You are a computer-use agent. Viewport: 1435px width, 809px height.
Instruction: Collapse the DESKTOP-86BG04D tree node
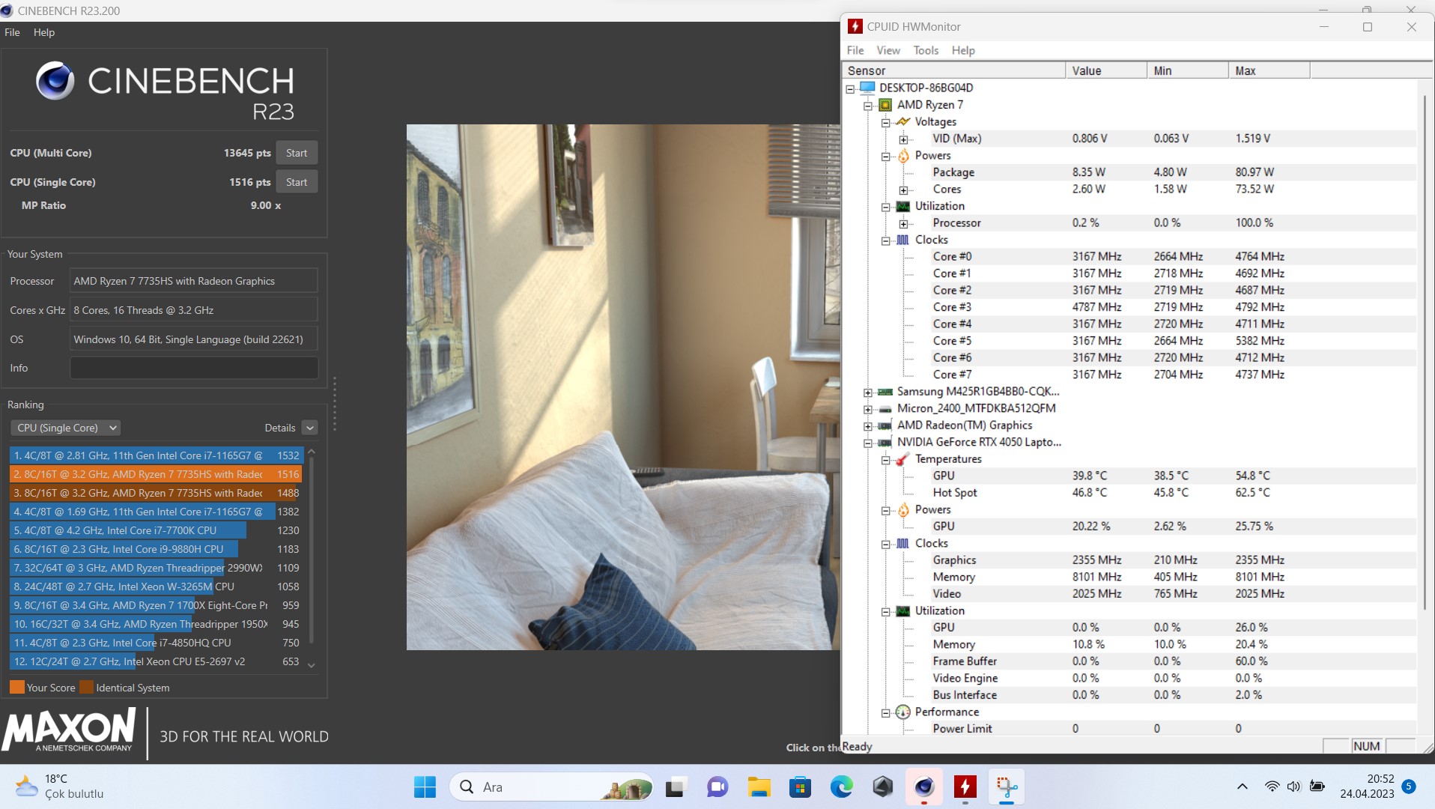[850, 89]
